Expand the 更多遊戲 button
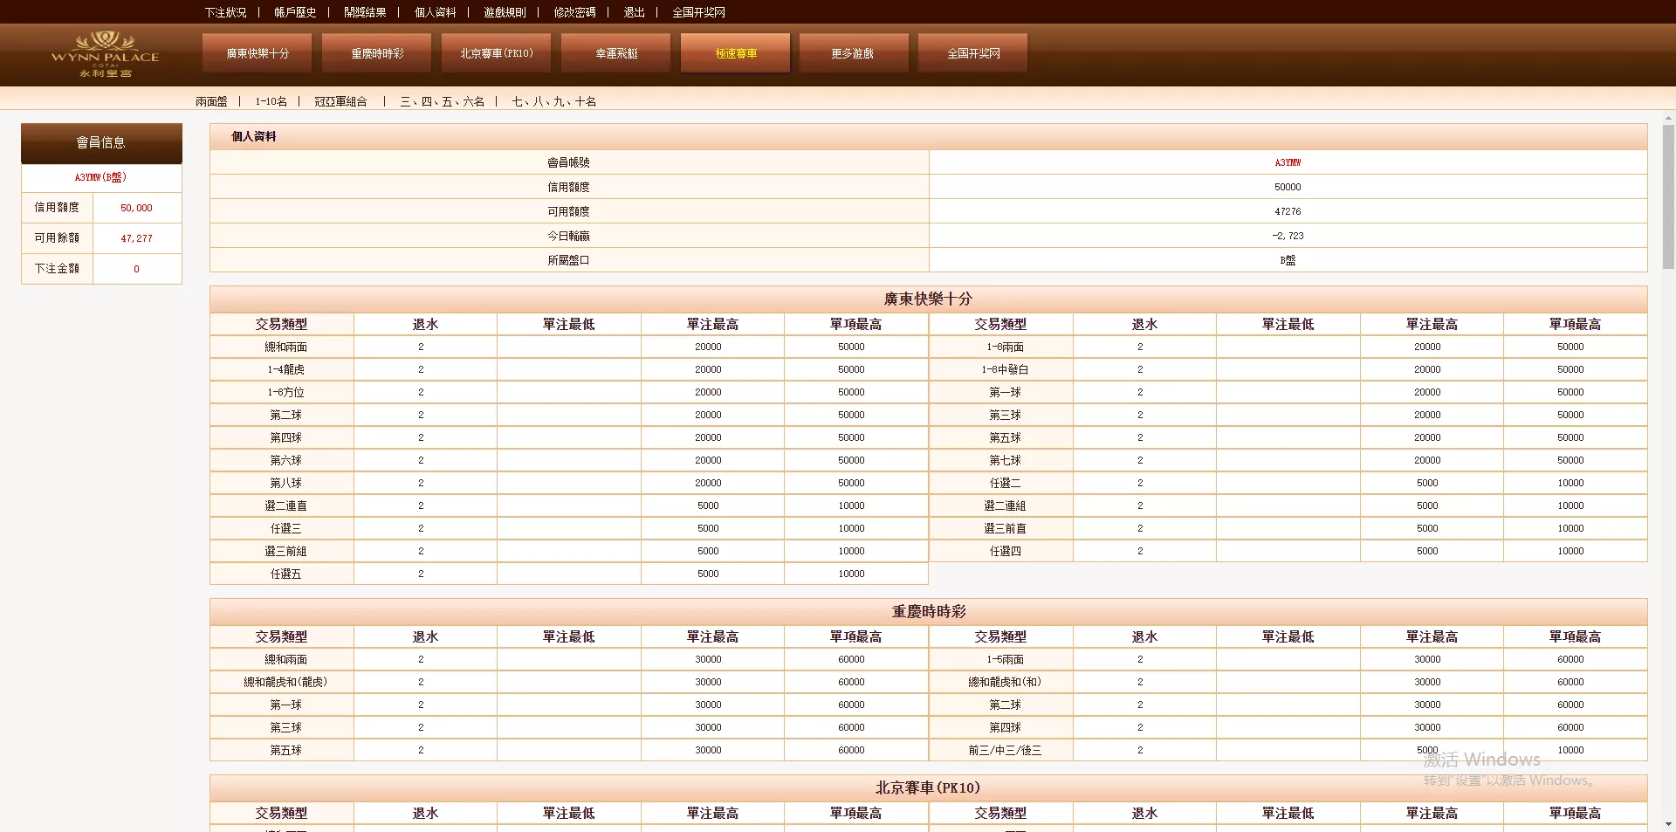 click(x=853, y=53)
